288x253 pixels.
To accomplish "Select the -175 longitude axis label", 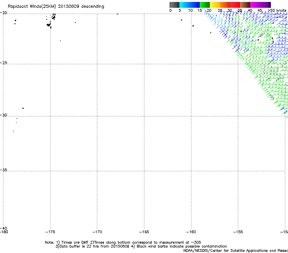I will (50, 232).
